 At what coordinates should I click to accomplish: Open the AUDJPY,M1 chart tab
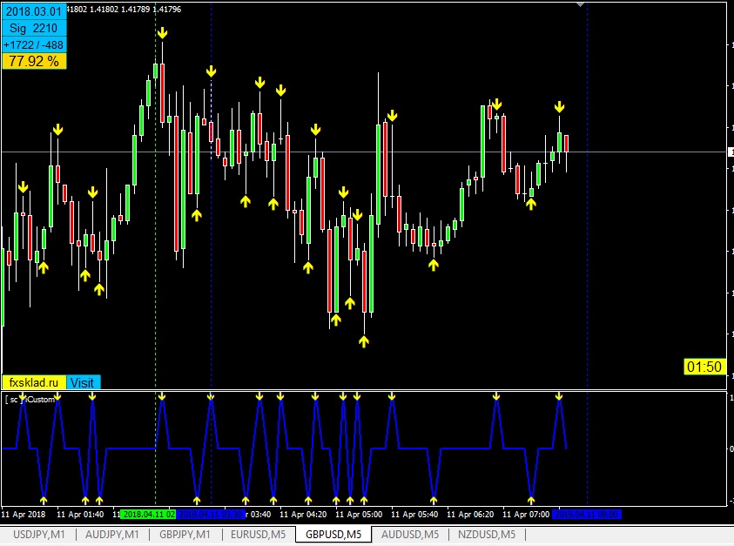tap(112, 535)
